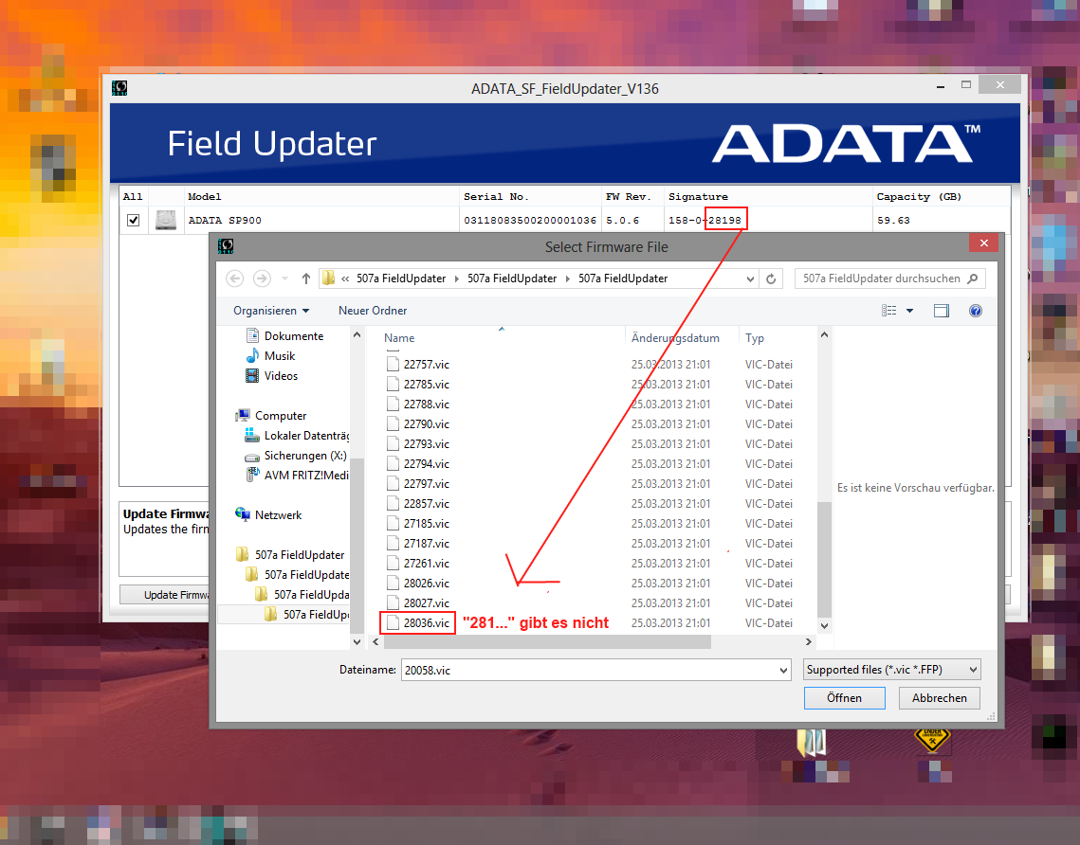Expand the address bar history dropdown
Image resolution: width=1080 pixels, height=845 pixels.
pos(750,279)
